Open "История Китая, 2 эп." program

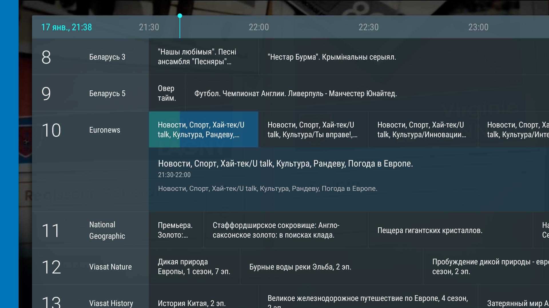[192, 303]
